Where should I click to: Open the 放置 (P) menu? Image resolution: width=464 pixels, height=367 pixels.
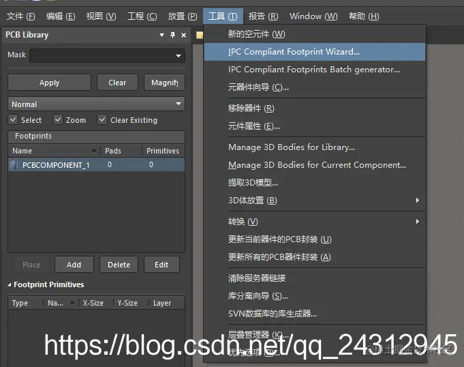(x=183, y=16)
